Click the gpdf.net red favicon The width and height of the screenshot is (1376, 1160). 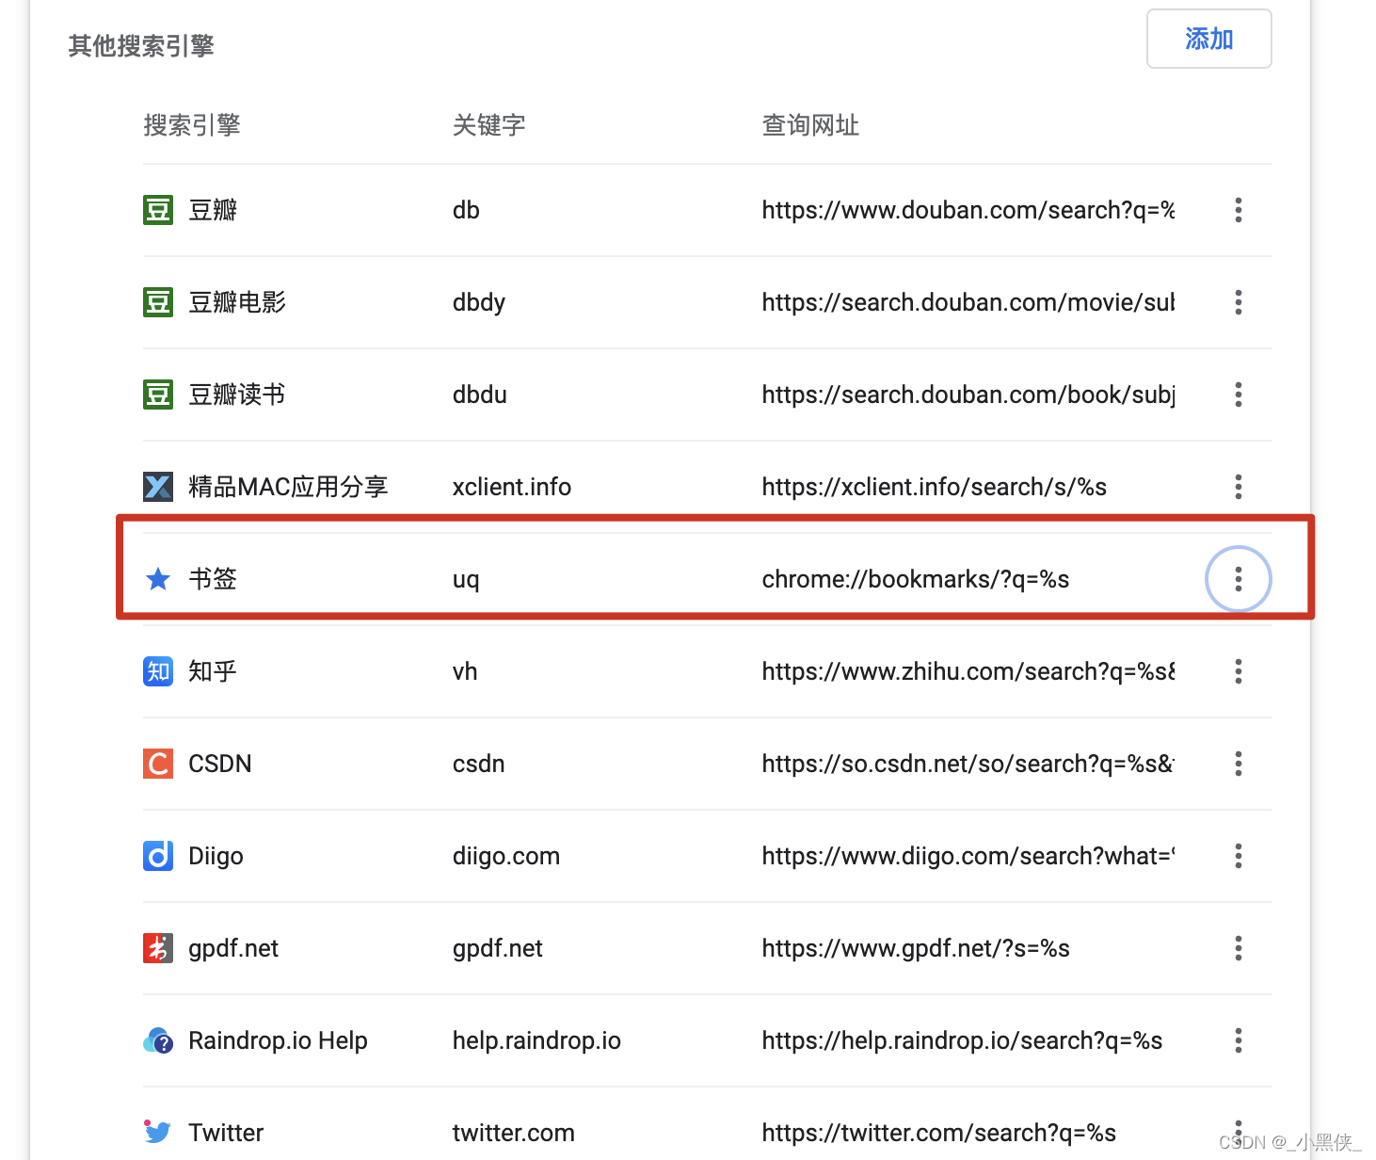coord(158,948)
